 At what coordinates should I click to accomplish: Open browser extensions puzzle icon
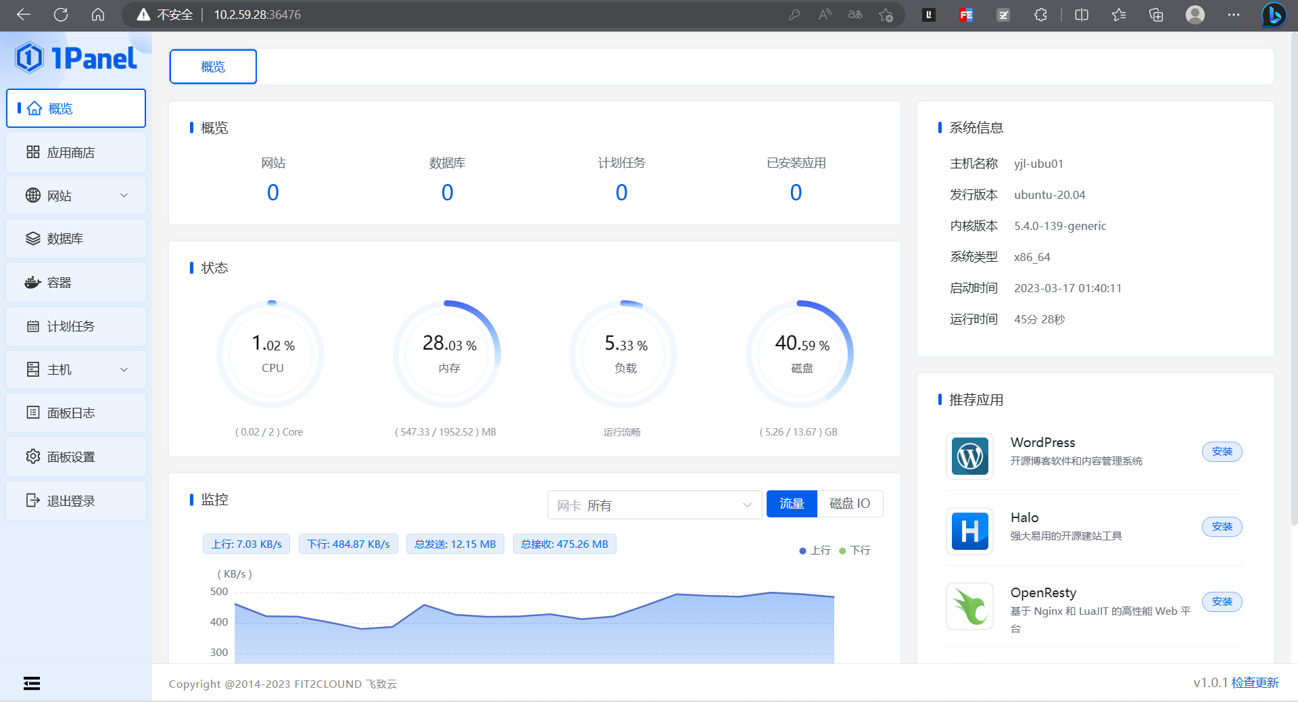pyautogui.click(x=1040, y=14)
